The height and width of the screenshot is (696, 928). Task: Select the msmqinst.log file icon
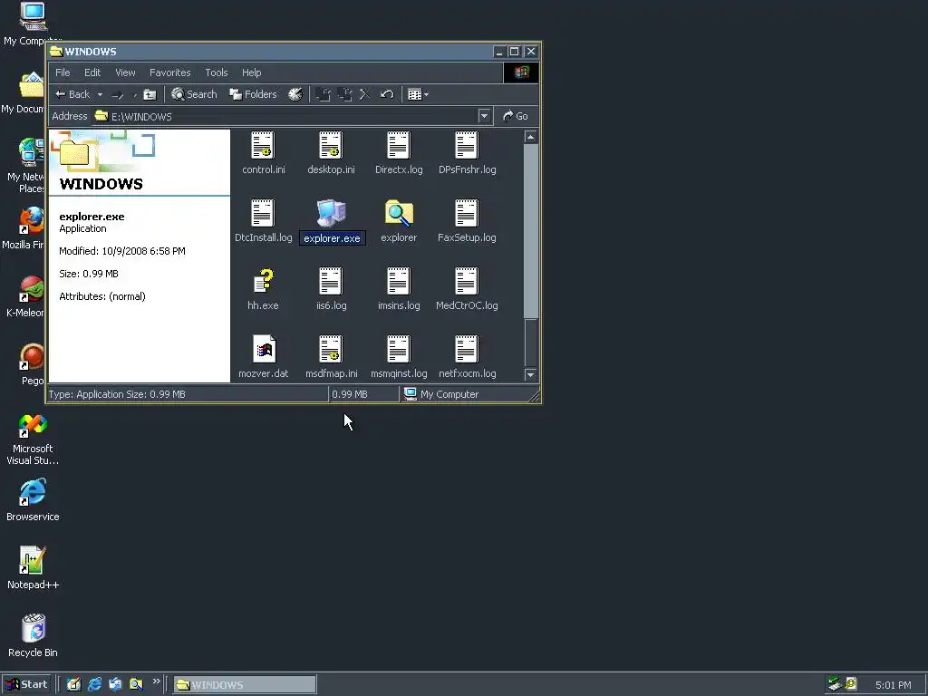(399, 349)
